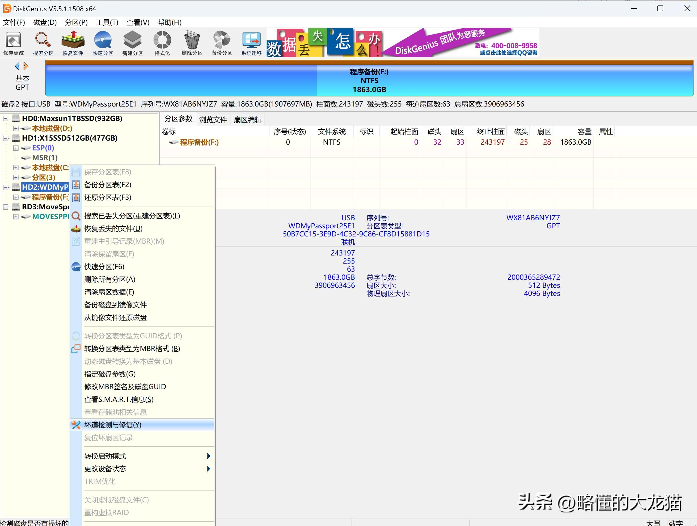The height and width of the screenshot is (526, 697).
Task: Go to previous disk with left arrow
Action: (x=18, y=66)
